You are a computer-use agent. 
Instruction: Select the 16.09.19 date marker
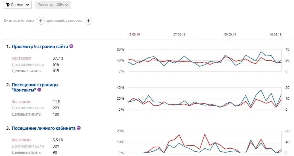[275, 34]
